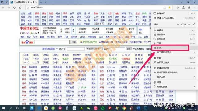Enter full screen from the zoom row
The width and height of the screenshot is (198, 111).
(x=194, y=24)
